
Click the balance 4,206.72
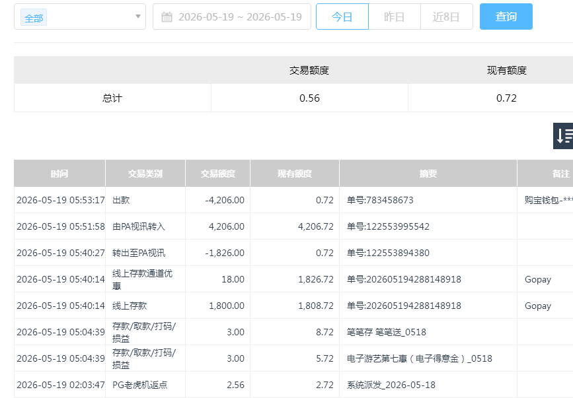tap(316, 226)
